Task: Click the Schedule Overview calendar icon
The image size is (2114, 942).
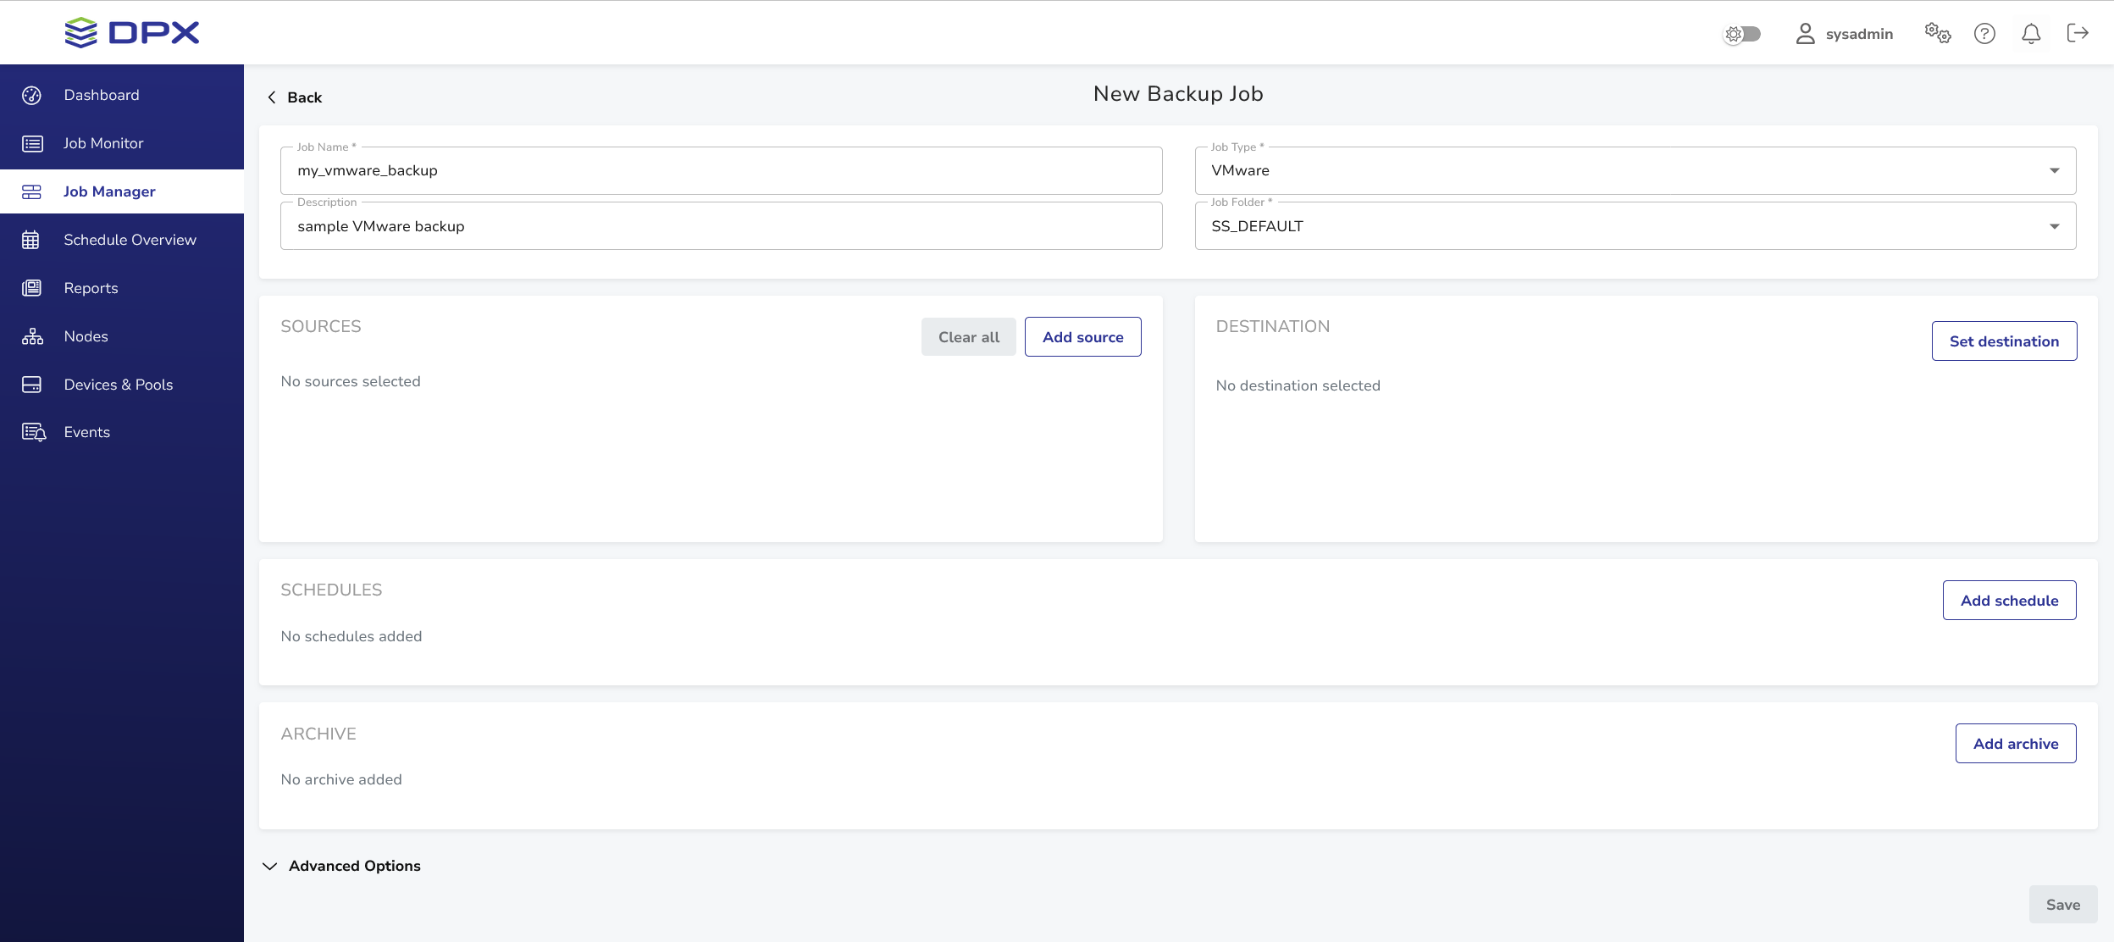Action: coord(32,240)
